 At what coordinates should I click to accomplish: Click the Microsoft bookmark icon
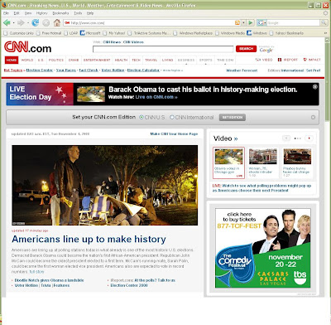pos(83,33)
